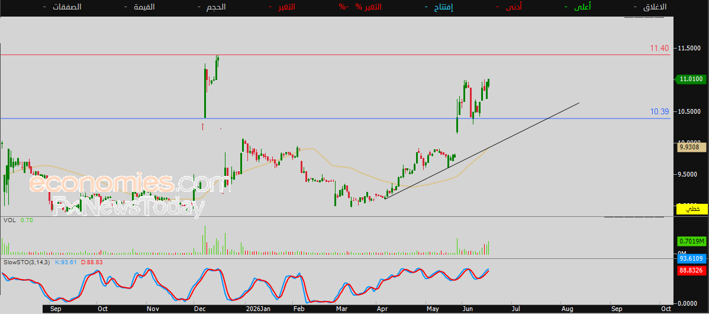Click the 11.5000 price axis label

click(x=690, y=49)
